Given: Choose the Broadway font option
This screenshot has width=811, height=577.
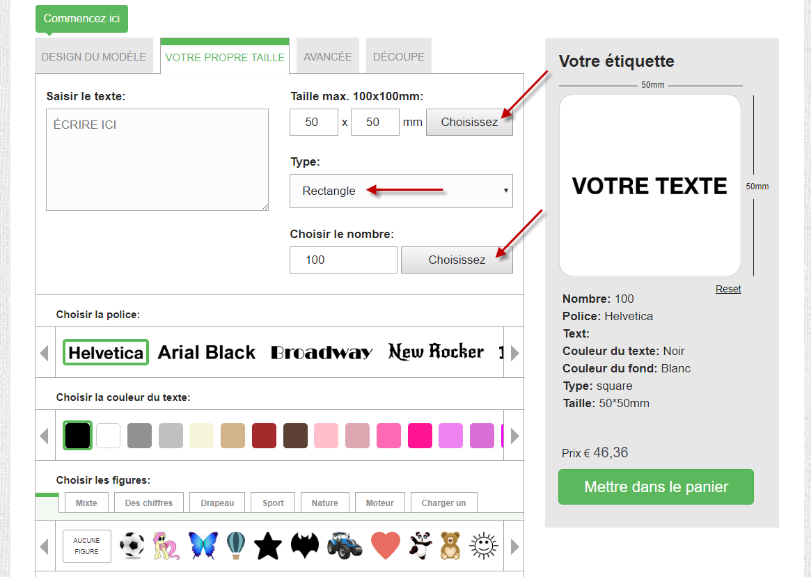Looking at the screenshot, I should [x=322, y=352].
